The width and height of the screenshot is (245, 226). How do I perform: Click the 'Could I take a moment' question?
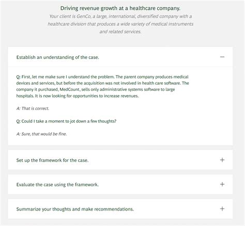point(66,121)
